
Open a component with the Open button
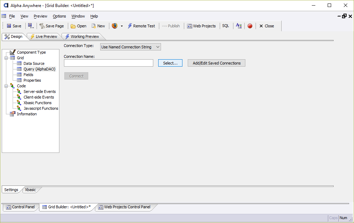coord(78,26)
